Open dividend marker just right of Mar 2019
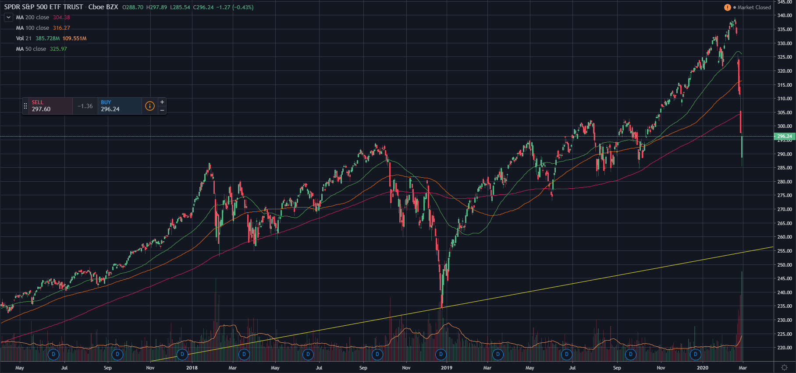 pyautogui.click(x=498, y=354)
